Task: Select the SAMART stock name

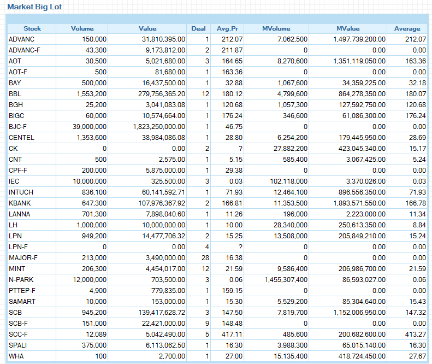Action: 22,302
